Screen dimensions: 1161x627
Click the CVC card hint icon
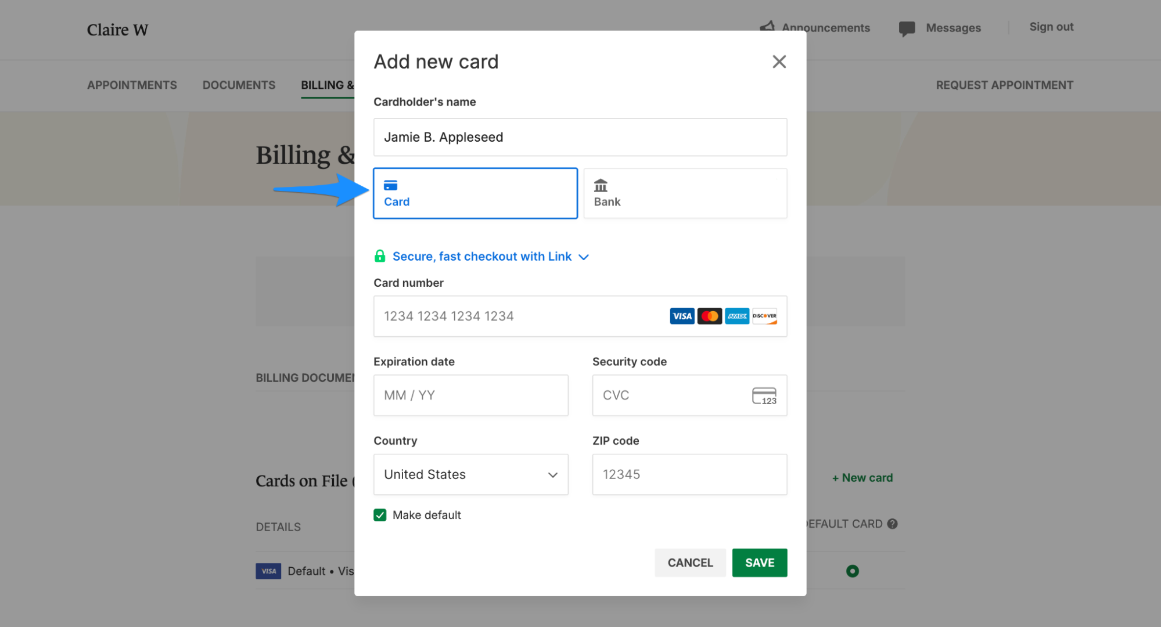tap(764, 396)
